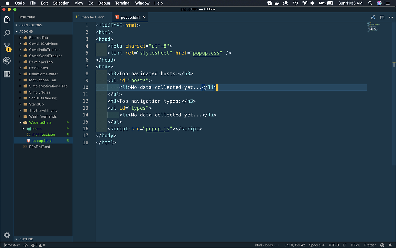The height and width of the screenshot is (248, 396).
Task: Click the HTML language mode in status bar
Action: pyautogui.click(x=355, y=245)
